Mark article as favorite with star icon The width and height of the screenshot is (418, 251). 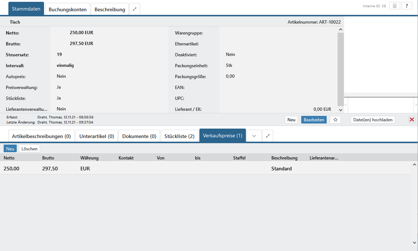335,120
